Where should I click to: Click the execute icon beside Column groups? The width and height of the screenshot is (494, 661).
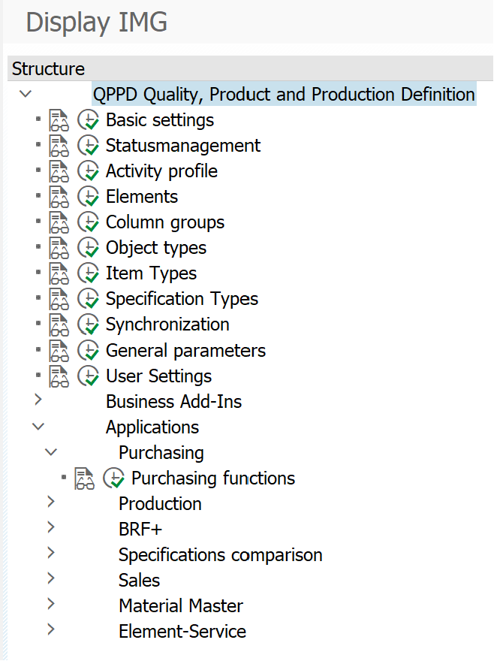point(89,222)
